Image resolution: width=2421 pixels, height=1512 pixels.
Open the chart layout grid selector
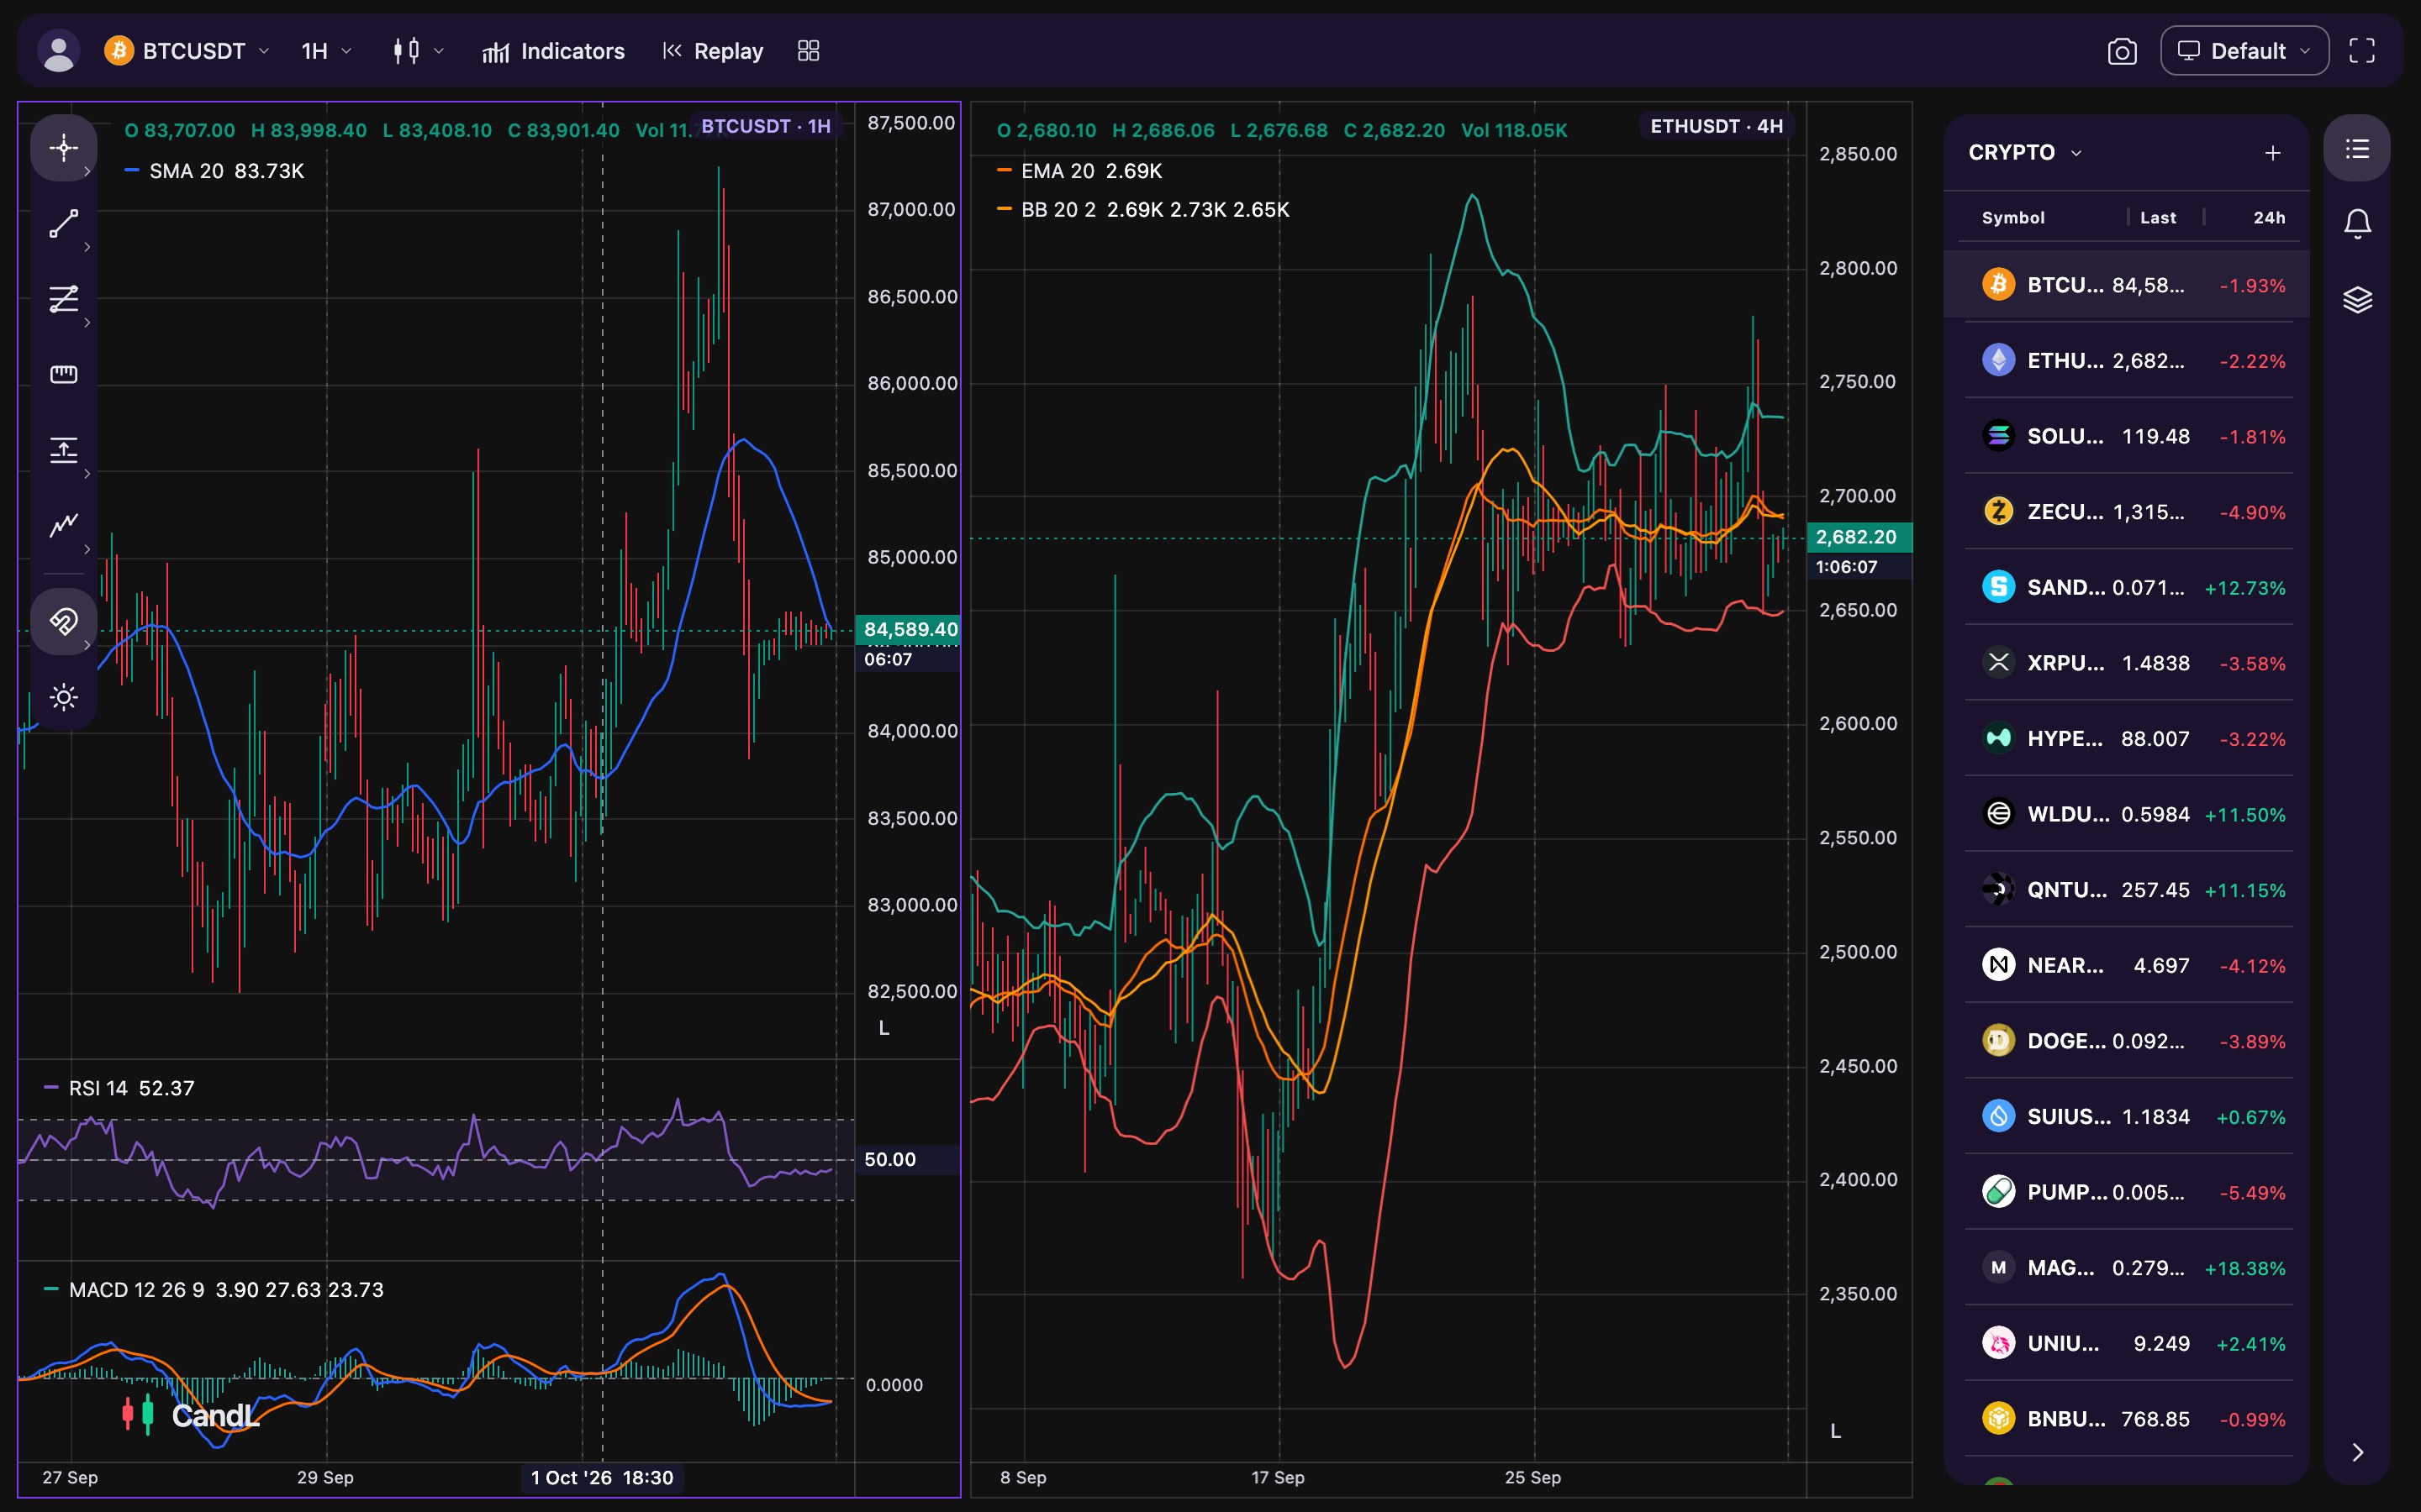point(809,51)
